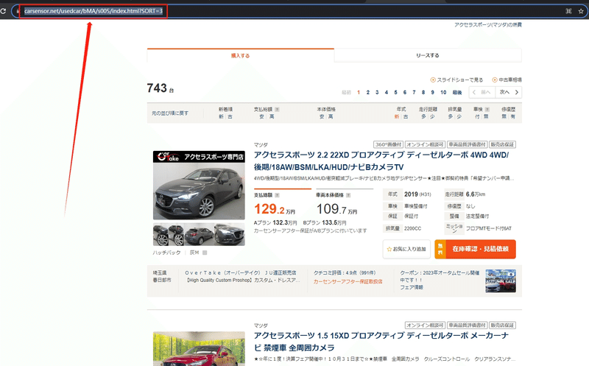
Task: Go to results page 7
Action: pos(414,92)
